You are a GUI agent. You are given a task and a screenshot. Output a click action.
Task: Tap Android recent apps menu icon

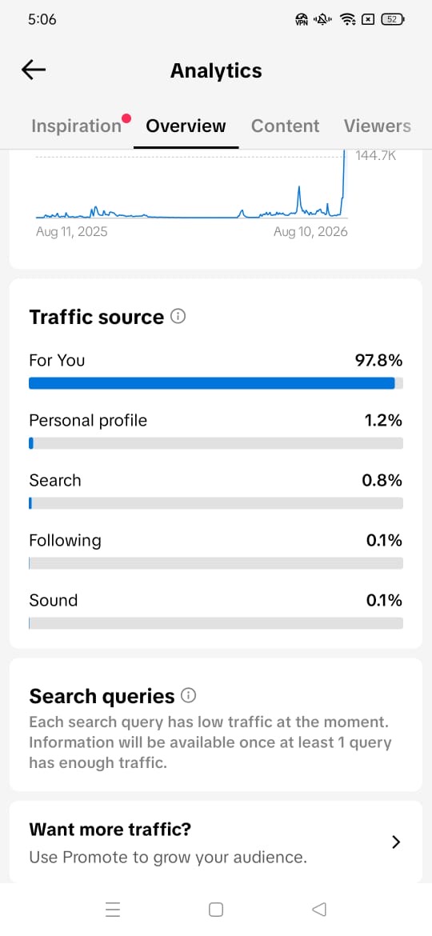[x=112, y=909]
